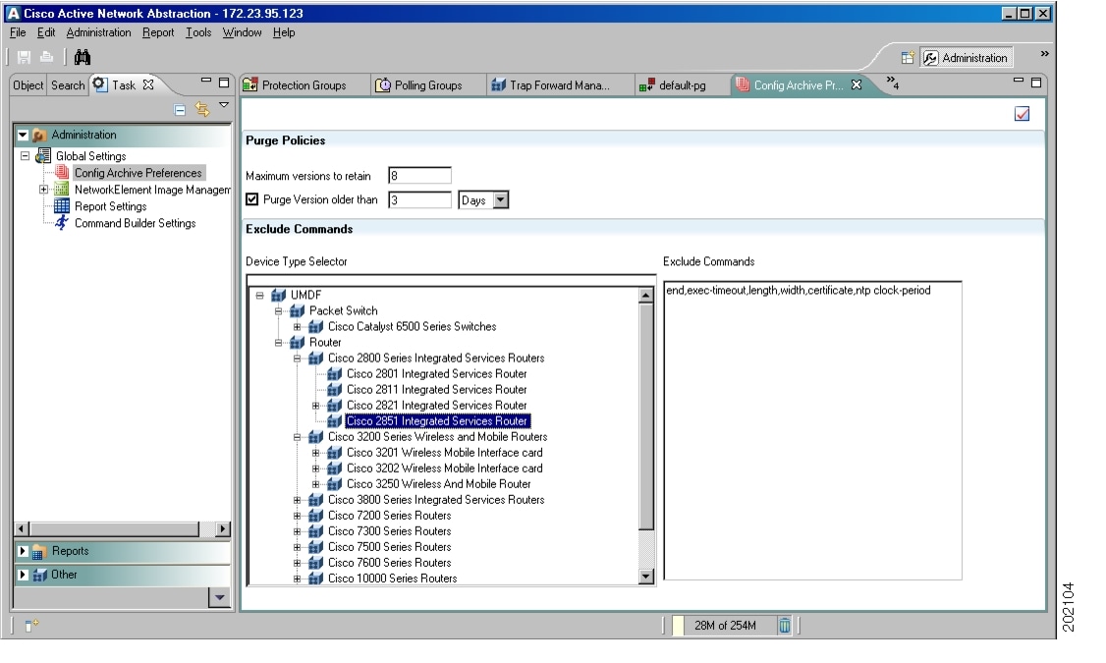This screenshot has width=1106, height=663.
Task: Expand the Reports section
Action: coord(23,551)
